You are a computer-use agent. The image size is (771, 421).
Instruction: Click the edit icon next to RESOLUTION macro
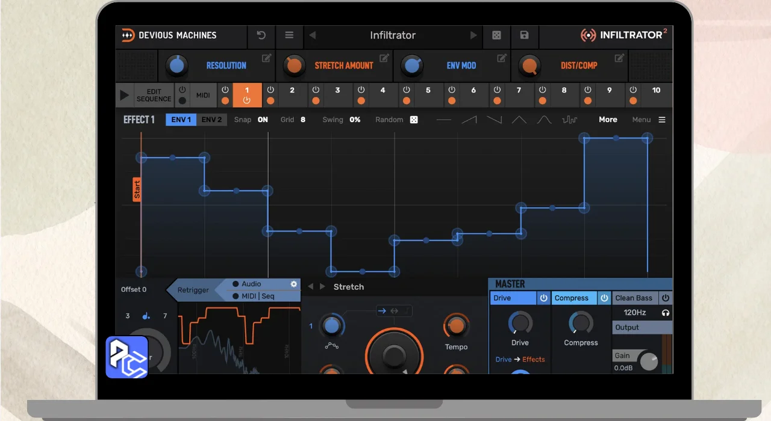pos(266,58)
